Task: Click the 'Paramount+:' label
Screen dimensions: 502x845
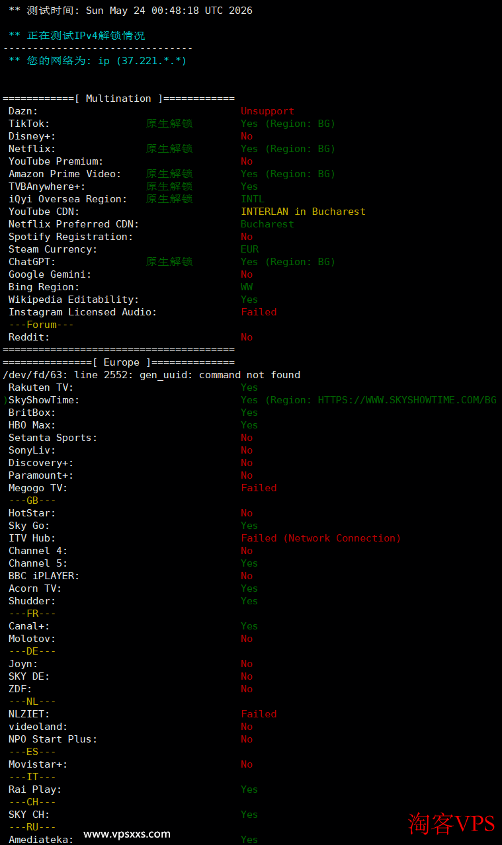Action: pos(41,475)
